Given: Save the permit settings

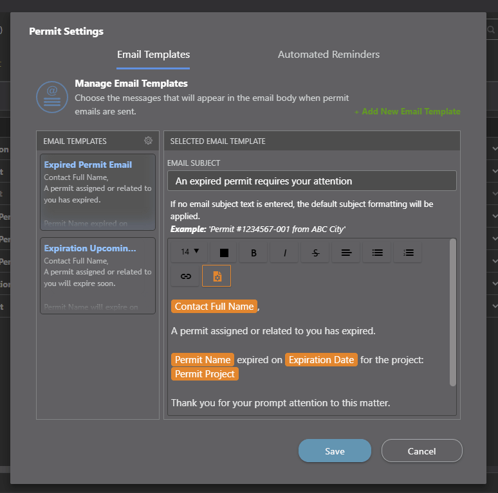Looking at the screenshot, I should coord(335,451).
